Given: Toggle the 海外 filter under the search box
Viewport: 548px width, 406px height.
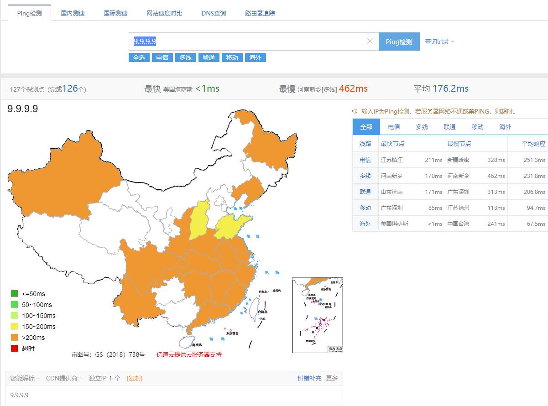Looking at the screenshot, I should coord(255,57).
